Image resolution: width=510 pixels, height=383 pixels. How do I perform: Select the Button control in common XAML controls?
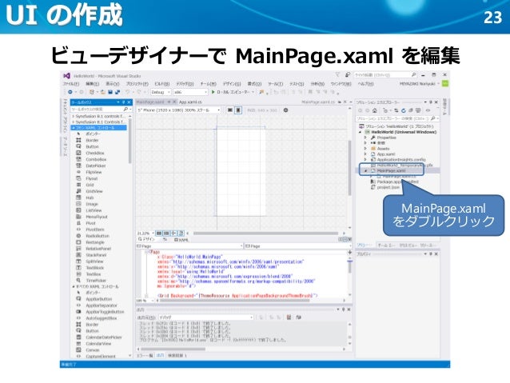[92, 147]
